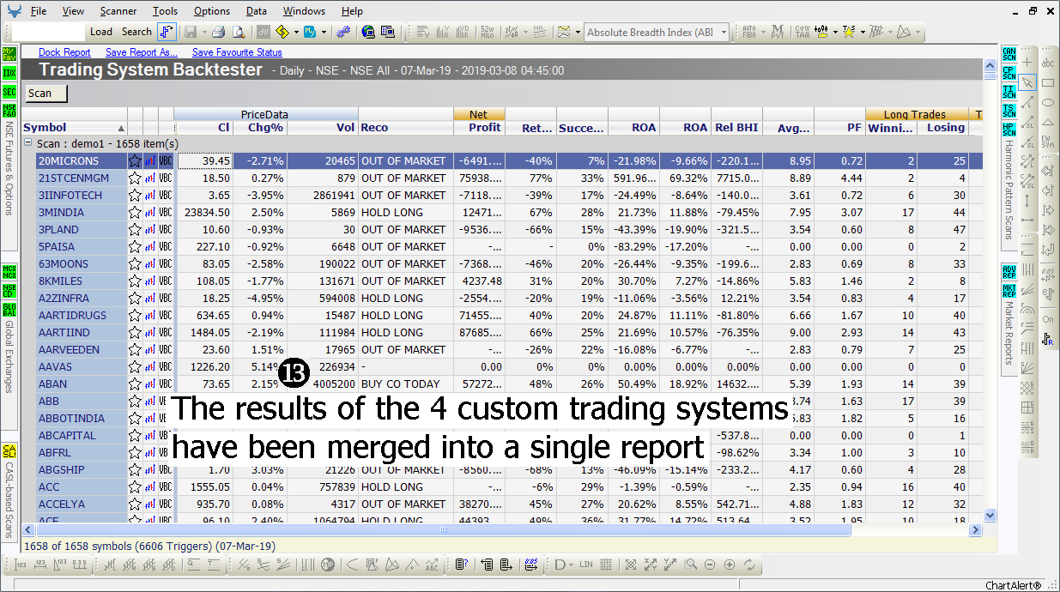
Task: Sort by the Symbol column header
Action: pyautogui.click(x=75, y=128)
